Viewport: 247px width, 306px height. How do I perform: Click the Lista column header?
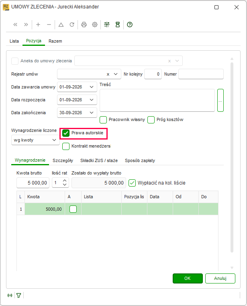pos(101,197)
